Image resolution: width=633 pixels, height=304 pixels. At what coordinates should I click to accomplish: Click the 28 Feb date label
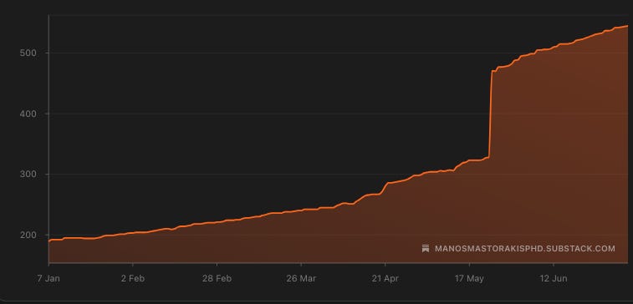pyautogui.click(x=217, y=279)
